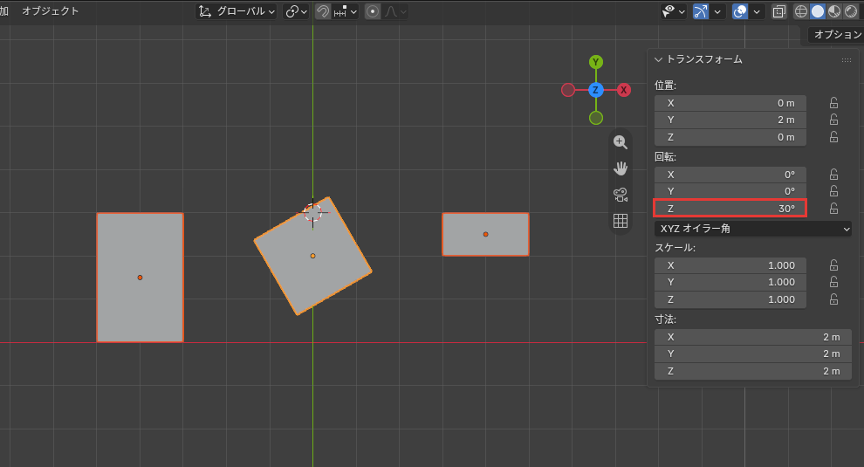This screenshot has height=467, width=864.
Task: Switch to solid viewport shading
Action: point(818,11)
